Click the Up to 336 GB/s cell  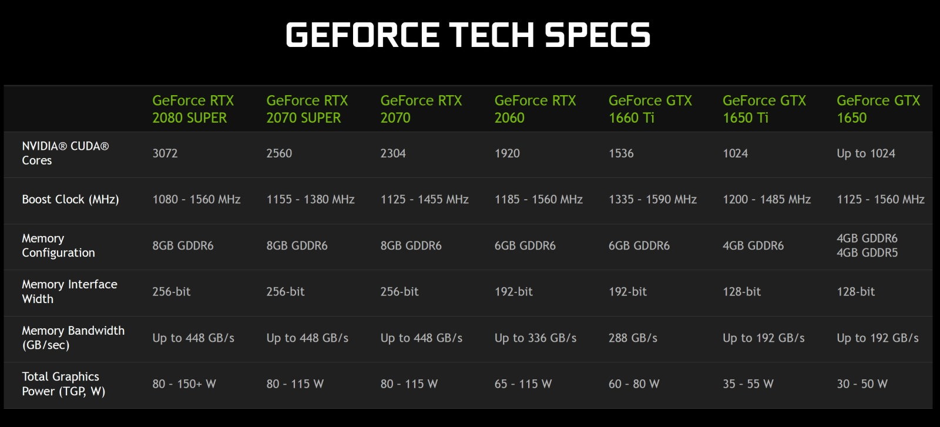[x=535, y=338]
